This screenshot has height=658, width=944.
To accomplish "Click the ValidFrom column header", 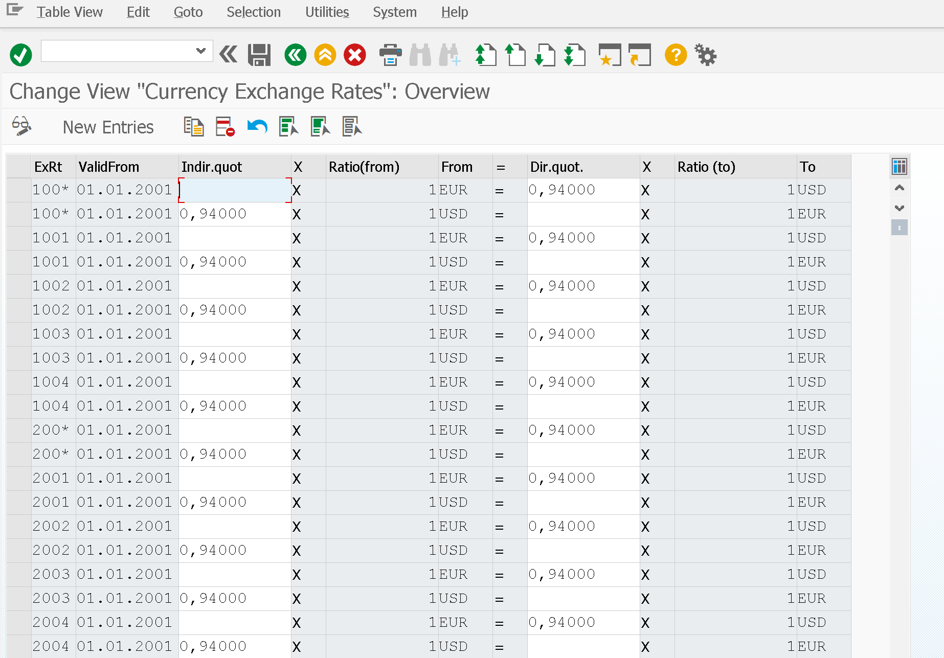I will click(127, 167).
